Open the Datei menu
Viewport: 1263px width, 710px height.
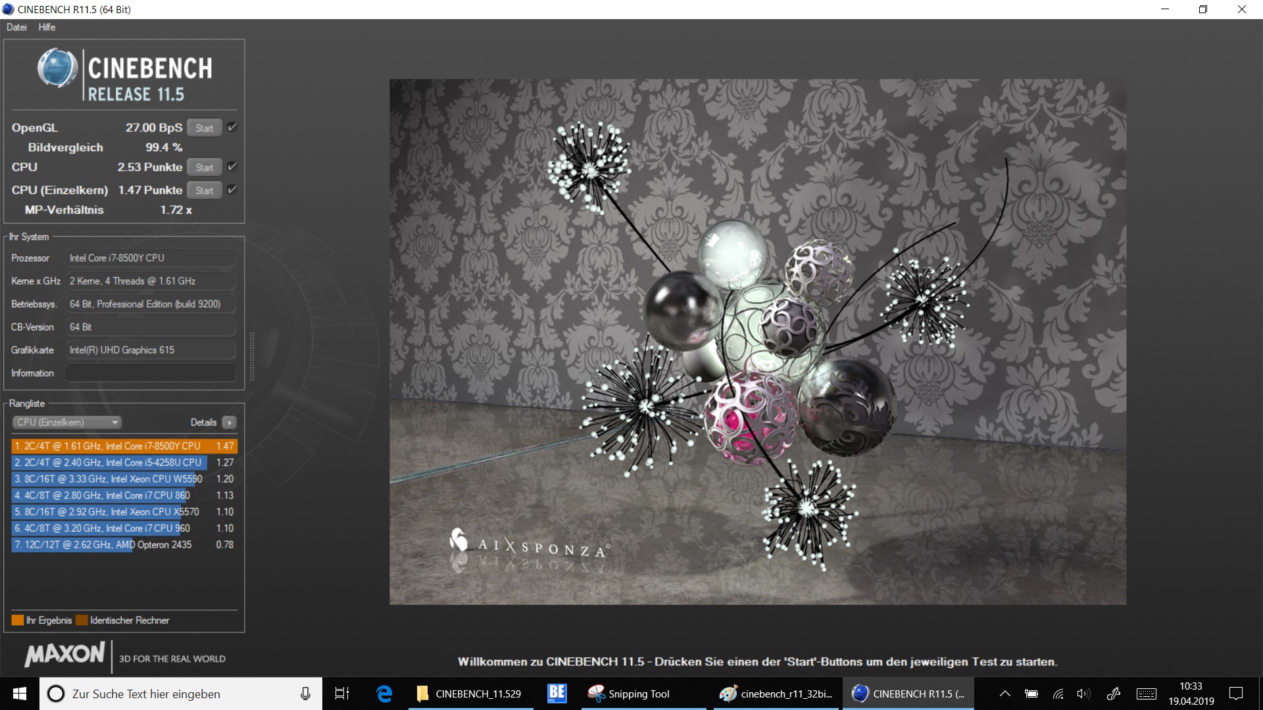tap(16, 27)
